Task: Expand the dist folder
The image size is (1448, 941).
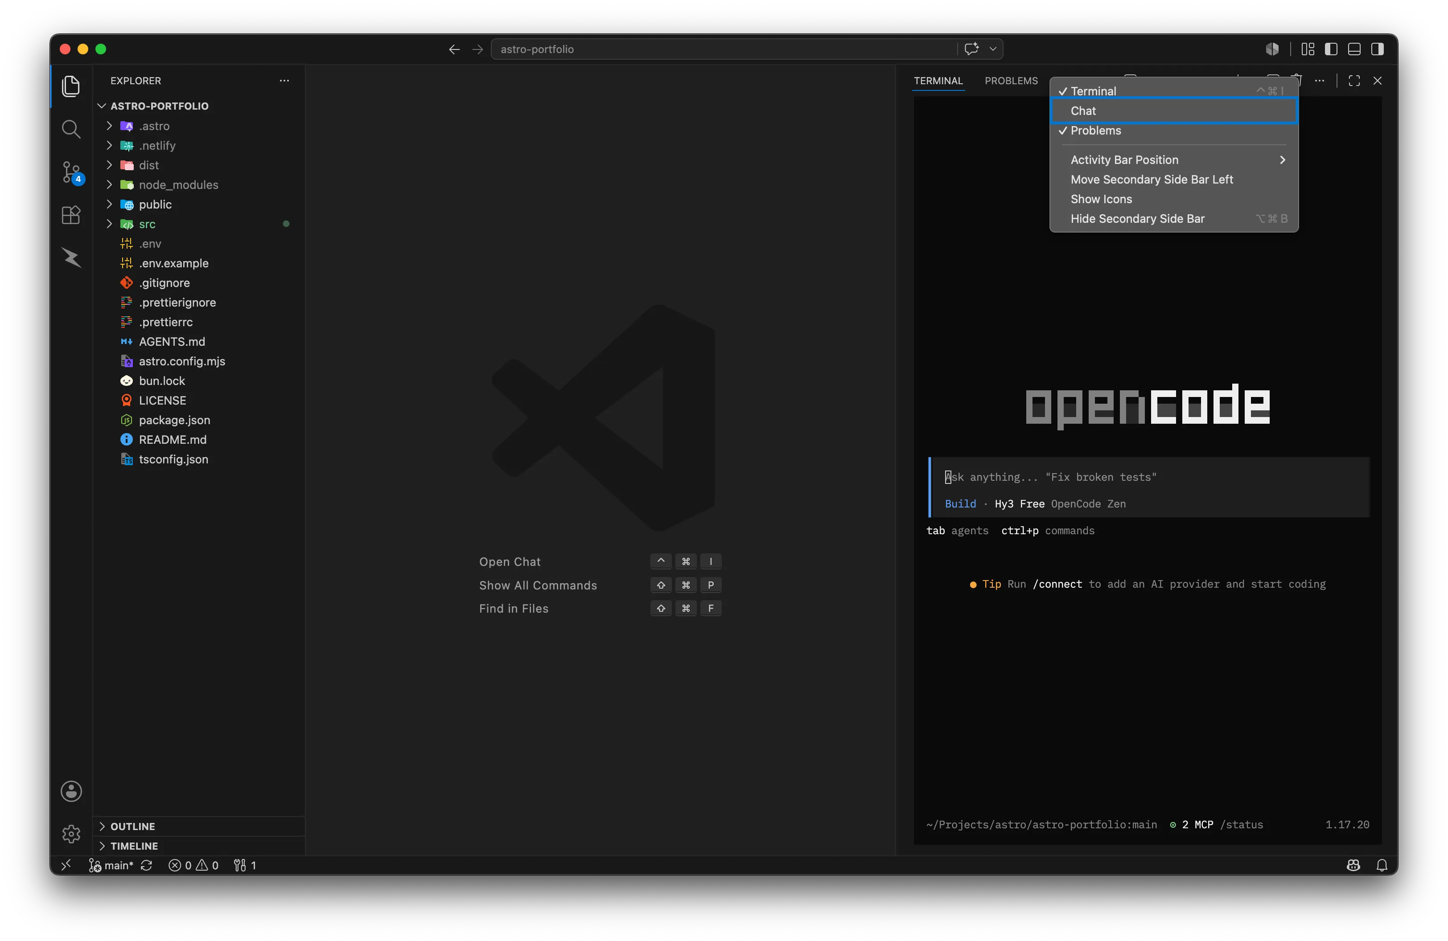Action: point(199,165)
